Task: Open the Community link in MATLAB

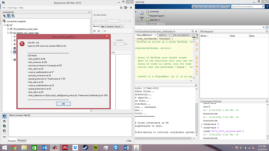Action: point(152,12)
